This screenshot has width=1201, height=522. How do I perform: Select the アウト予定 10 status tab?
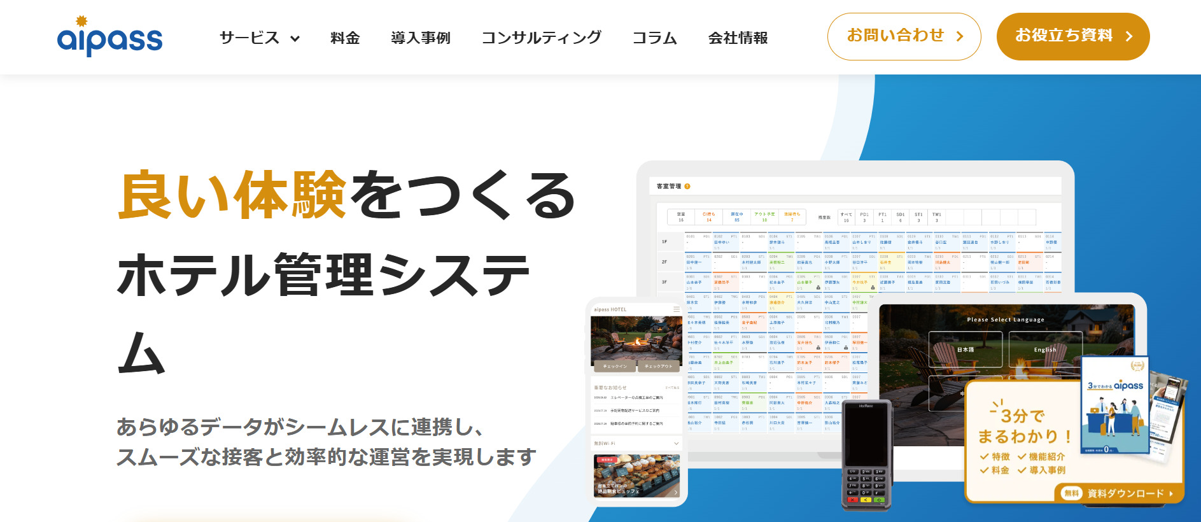tap(764, 217)
